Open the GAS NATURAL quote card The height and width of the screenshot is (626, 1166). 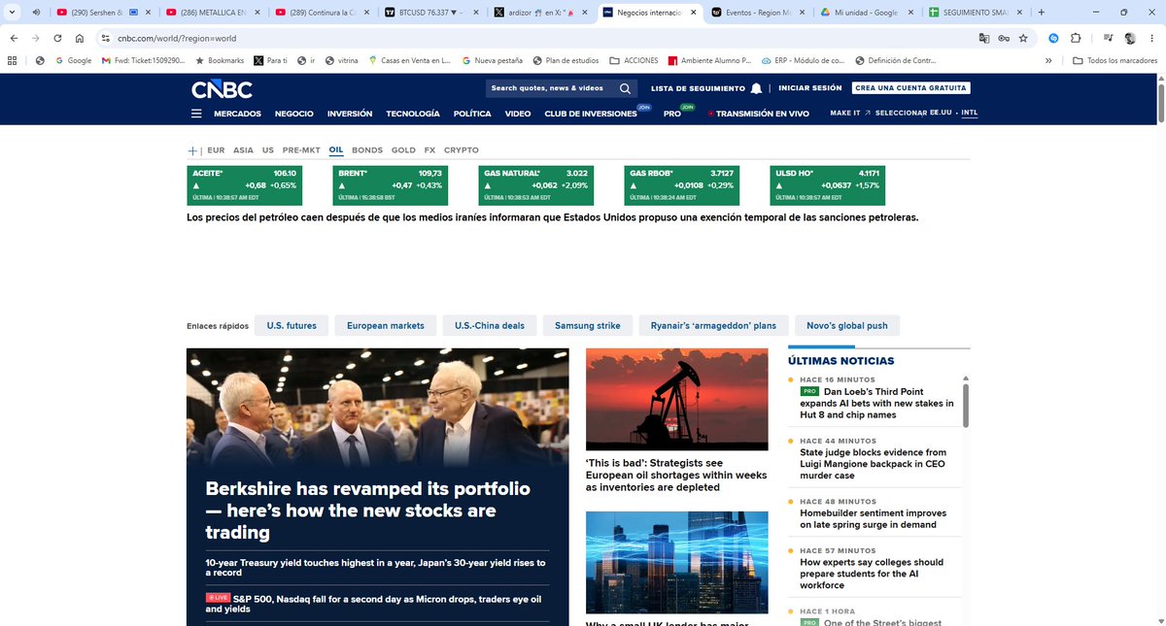coord(535,185)
